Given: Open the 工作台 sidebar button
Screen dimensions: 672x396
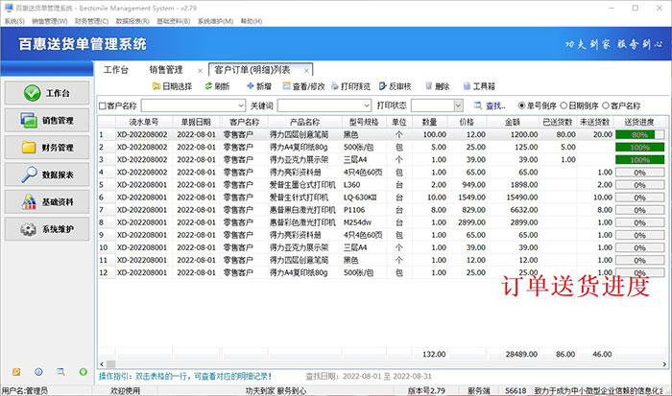Looking at the screenshot, I should tap(47, 93).
